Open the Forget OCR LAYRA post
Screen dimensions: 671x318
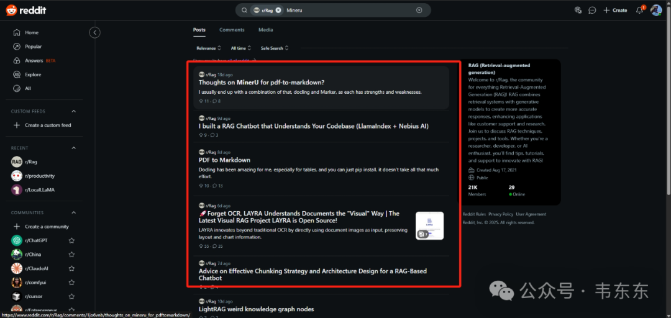point(299,217)
